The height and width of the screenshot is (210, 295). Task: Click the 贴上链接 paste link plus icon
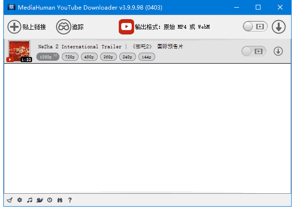(14, 27)
